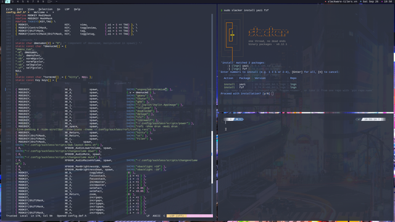Image resolution: width=395 pixels, height=222 pixels.
Task: Switch to the Welcome editor tab
Action: pyautogui.click(x=39, y=12)
